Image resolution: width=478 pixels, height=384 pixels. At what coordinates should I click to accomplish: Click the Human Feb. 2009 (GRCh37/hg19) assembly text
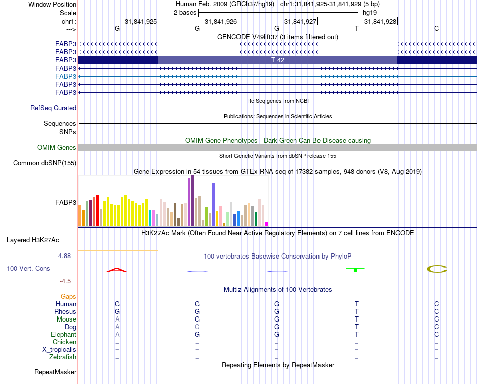coord(225,4)
